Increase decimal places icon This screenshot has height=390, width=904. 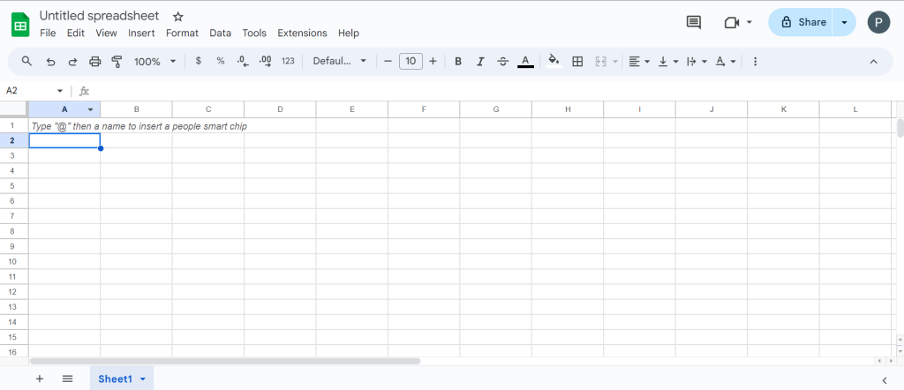(265, 61)
